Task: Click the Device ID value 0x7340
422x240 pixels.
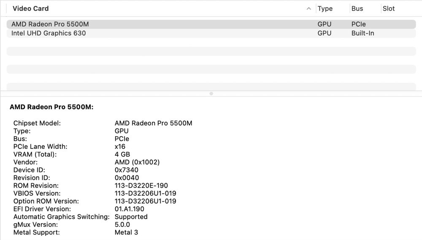Action: click(x=127, y=170)
